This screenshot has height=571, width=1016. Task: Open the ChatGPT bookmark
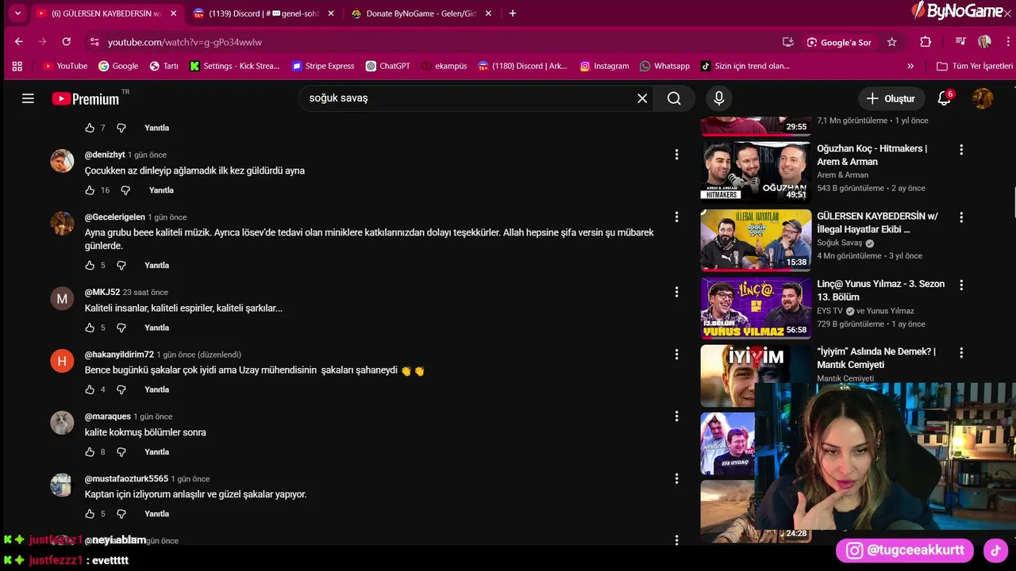click(x=387, y=66)
